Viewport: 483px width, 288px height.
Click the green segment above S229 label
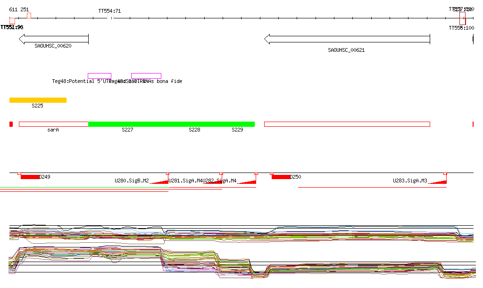[237, 124]
